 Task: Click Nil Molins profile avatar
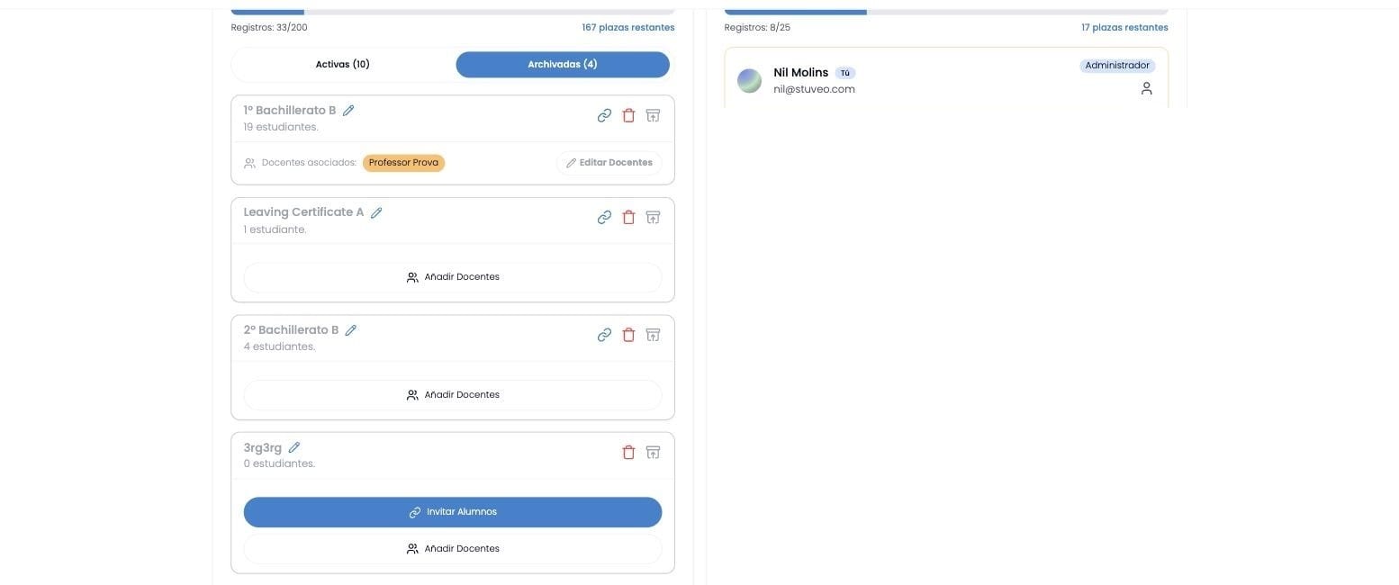749,81
